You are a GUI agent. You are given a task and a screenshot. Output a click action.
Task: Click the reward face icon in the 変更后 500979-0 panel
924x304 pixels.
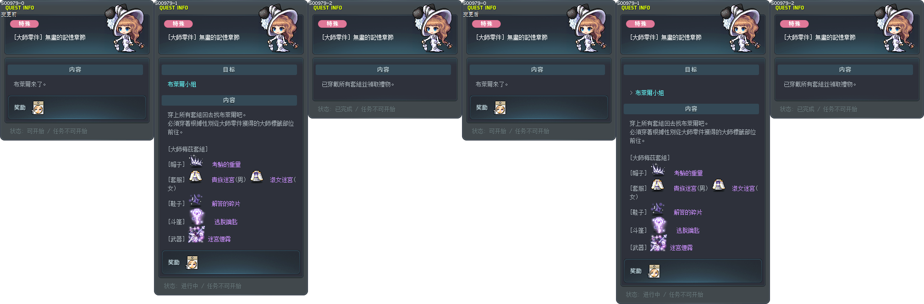tap(500, 108)
